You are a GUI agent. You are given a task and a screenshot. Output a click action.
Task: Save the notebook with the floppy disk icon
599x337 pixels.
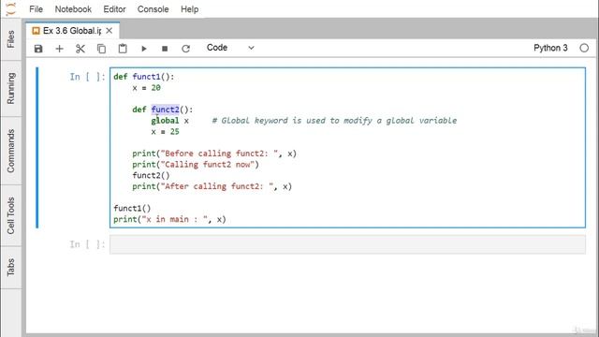coord(38,49)
